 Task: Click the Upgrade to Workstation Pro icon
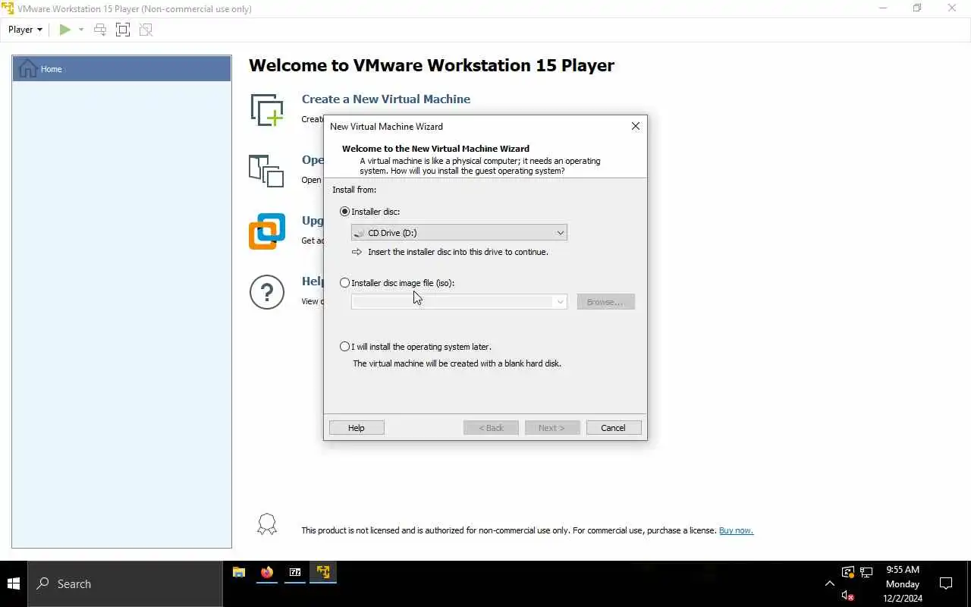(x=267, y=231)
